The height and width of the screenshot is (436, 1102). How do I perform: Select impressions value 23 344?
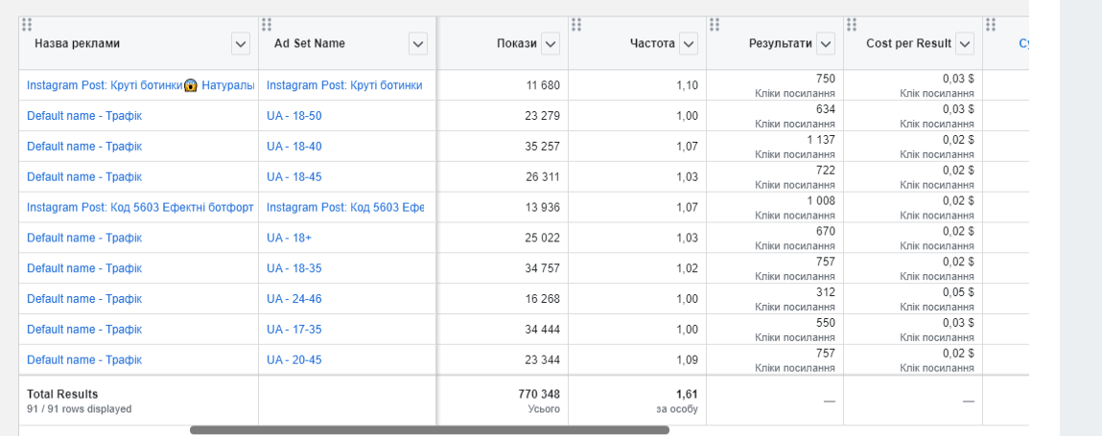click(x=543, y=360)
